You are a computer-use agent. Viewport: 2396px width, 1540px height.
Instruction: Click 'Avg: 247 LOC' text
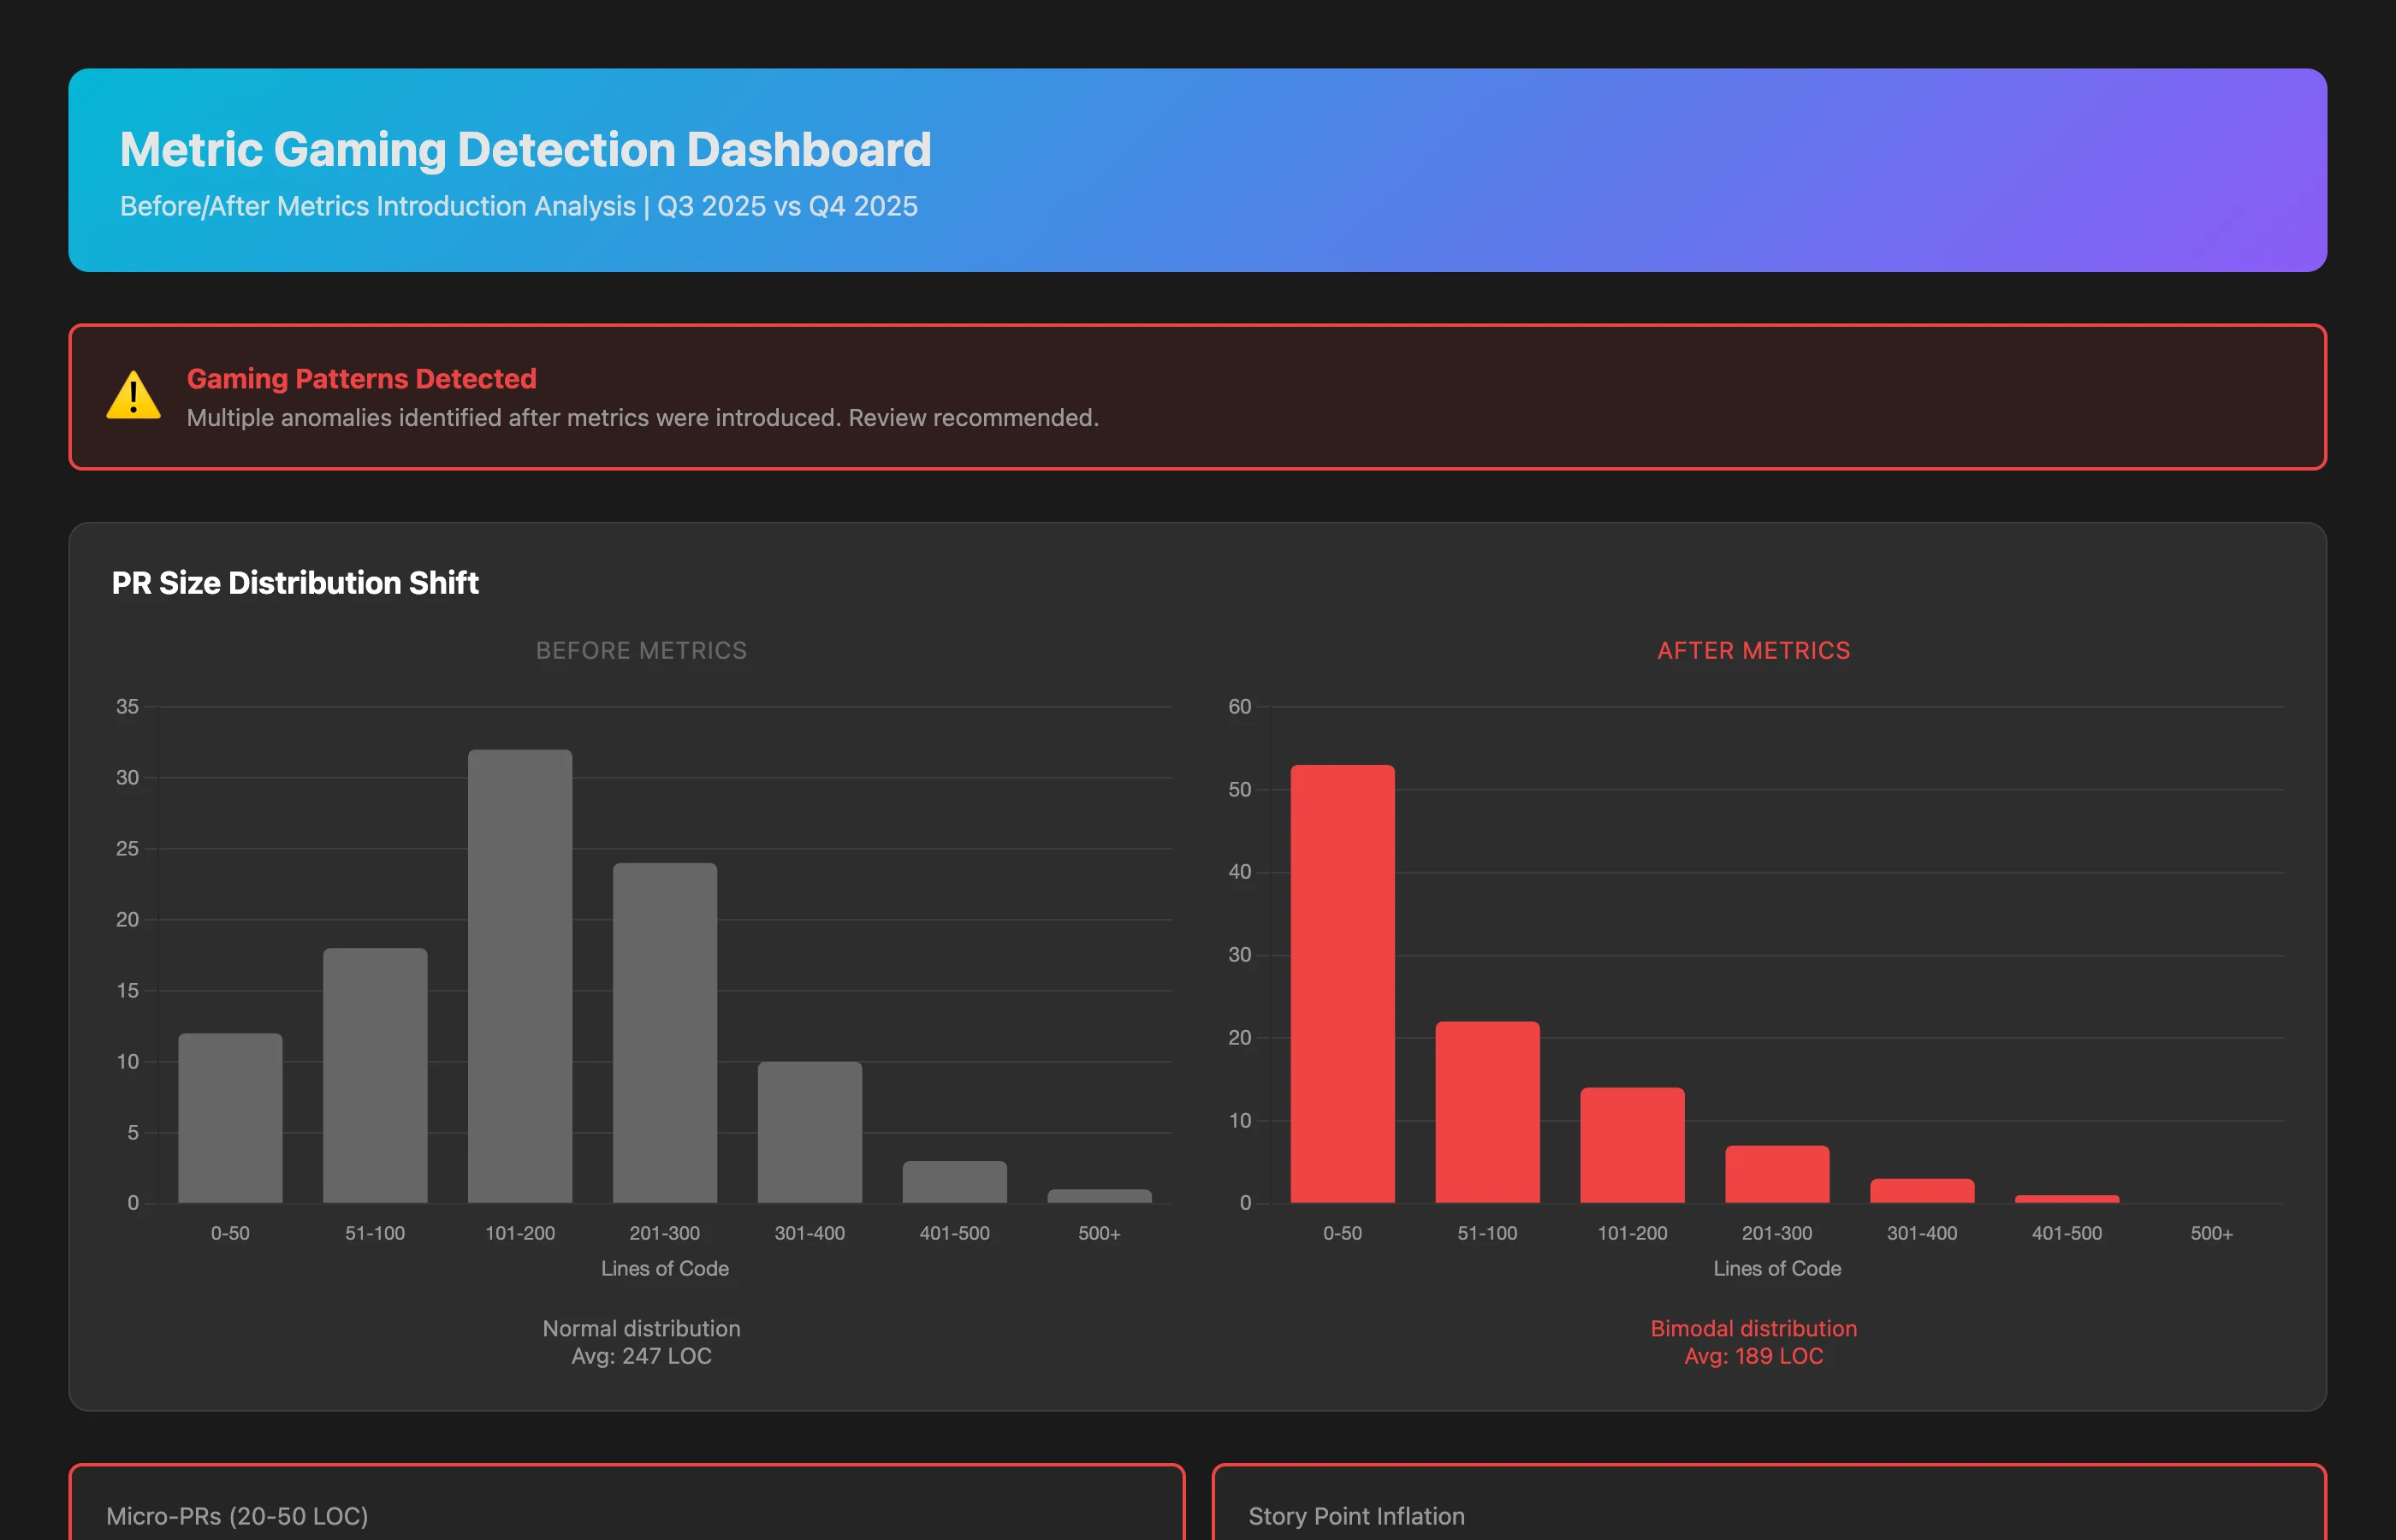[641, 1357]
